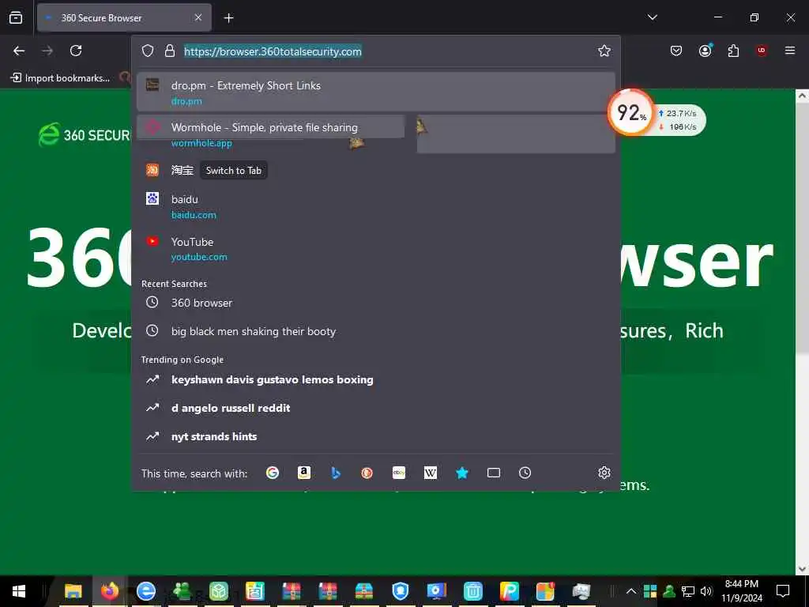This screenshot has height=607, width=809.
Task: Open File Explorer from the taskbar
Action: (73, 591)
